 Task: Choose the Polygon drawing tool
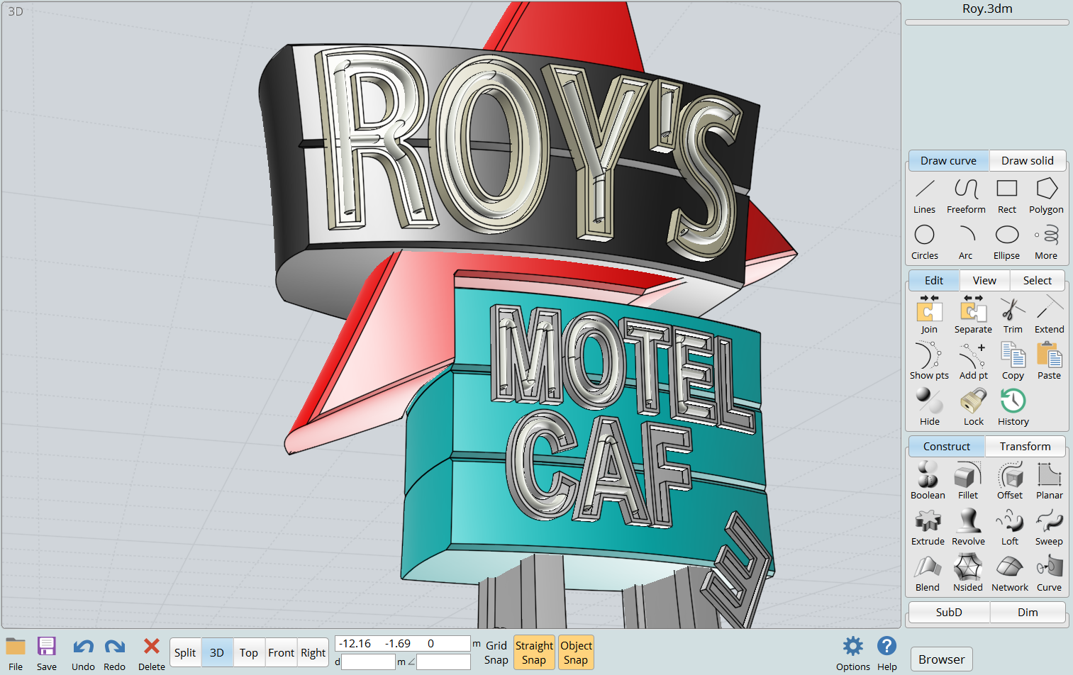tap(1046, 196)
